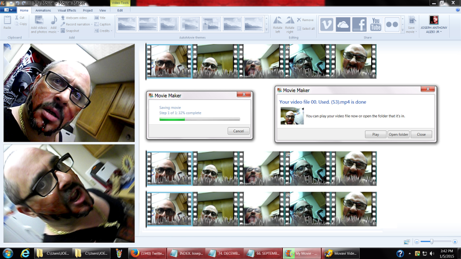Click Add videos and photos
Screen dimensions: 461x259
[39, 24]
